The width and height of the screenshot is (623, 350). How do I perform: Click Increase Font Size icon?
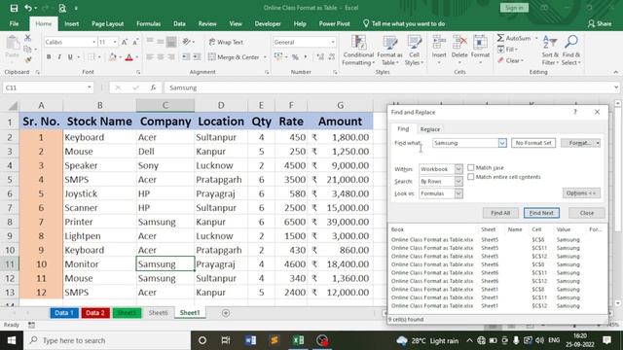(x=125, y=42)
